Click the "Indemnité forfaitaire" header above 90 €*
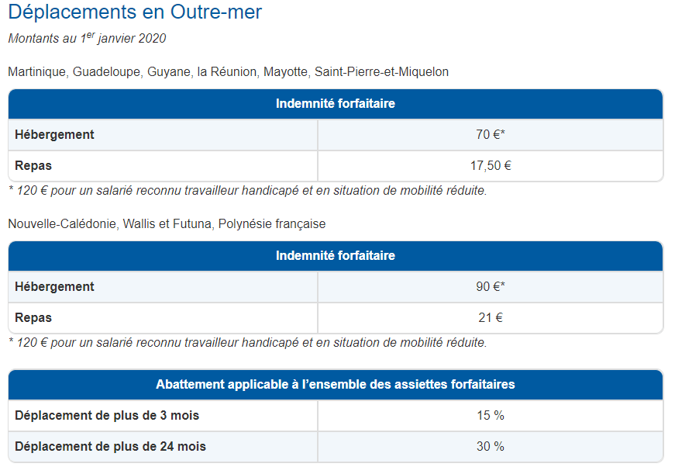The height and width of the screenshot is (474, 675). (336, 256)
